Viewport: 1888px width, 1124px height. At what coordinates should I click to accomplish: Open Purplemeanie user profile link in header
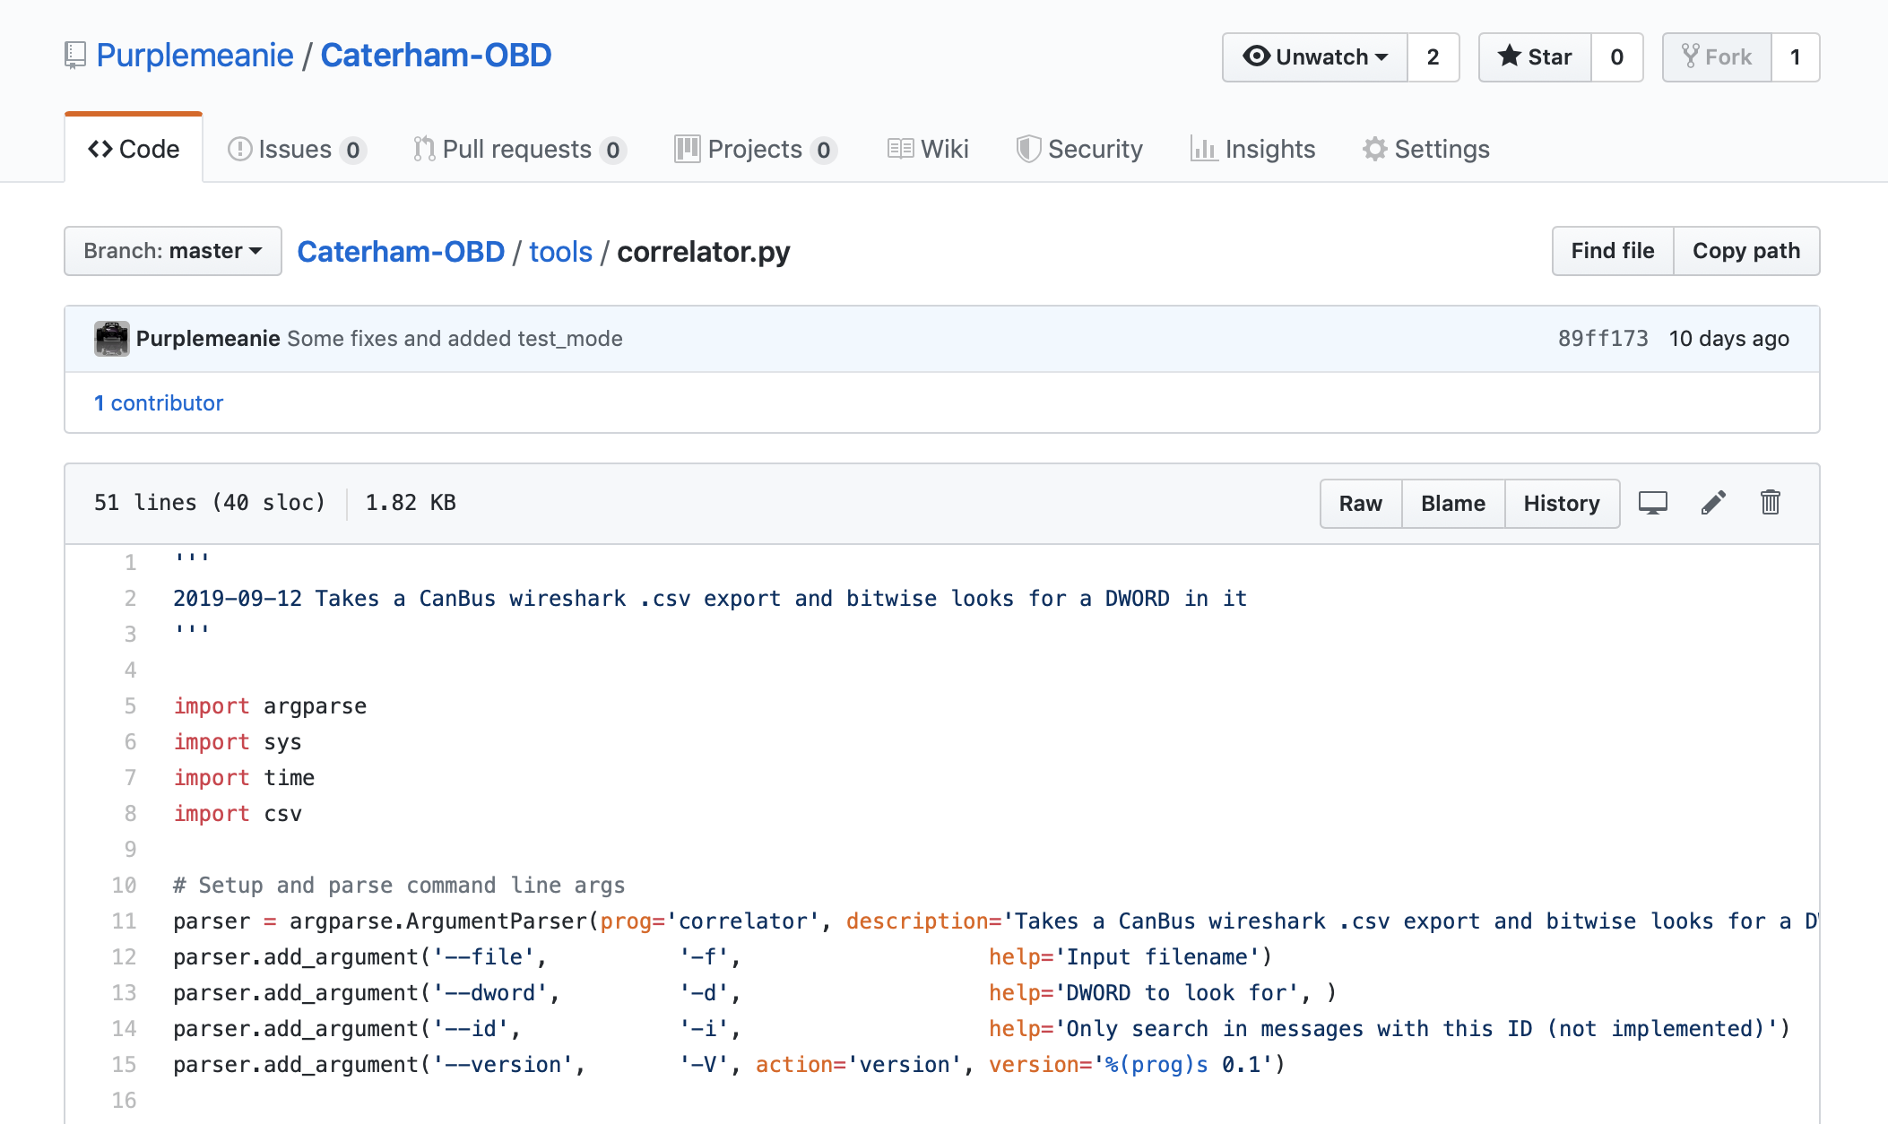(x=195, y=56)
